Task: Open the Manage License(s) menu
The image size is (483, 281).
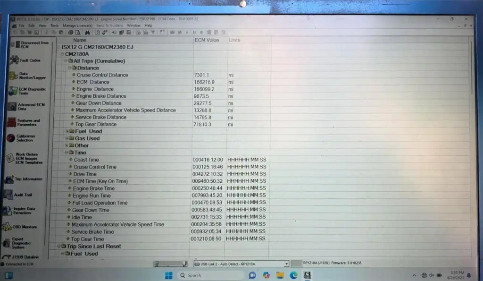Action: tap(78, 26)
